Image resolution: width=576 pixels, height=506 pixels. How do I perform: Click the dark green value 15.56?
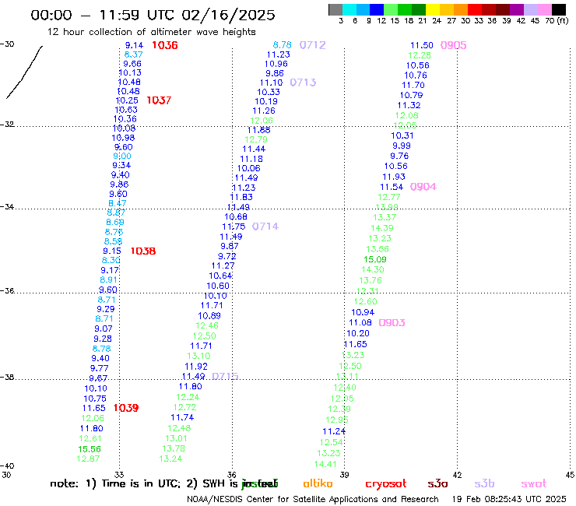(90, 449)
